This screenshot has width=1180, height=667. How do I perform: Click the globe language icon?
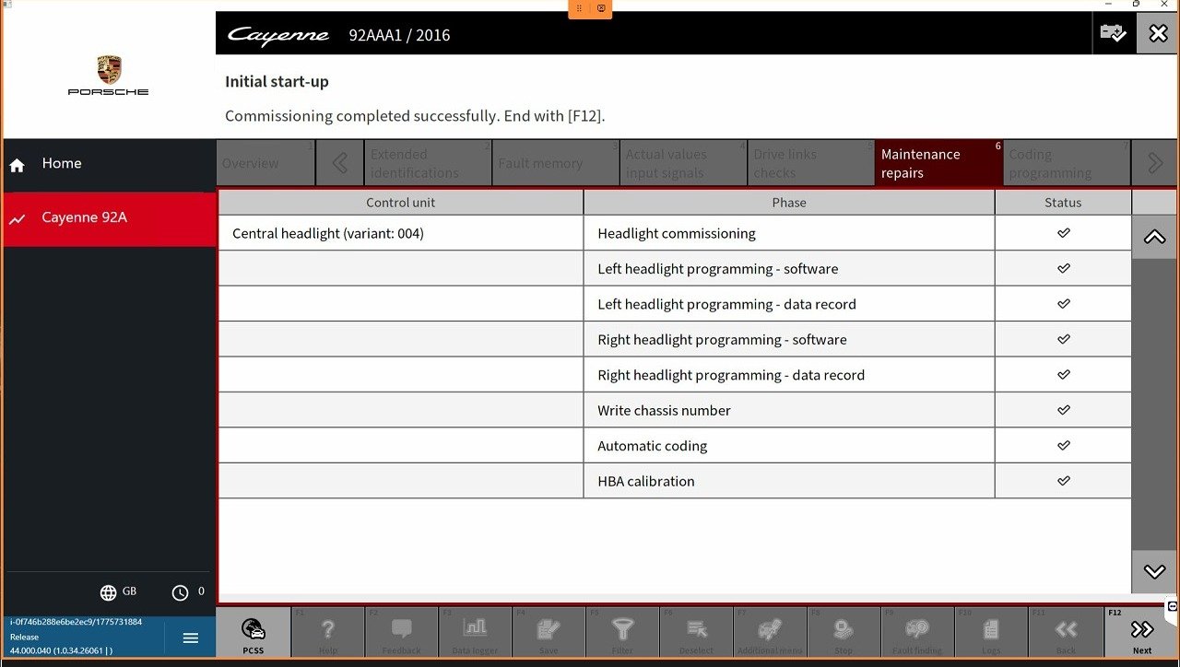pyautogui.click(x=109, y=592)
